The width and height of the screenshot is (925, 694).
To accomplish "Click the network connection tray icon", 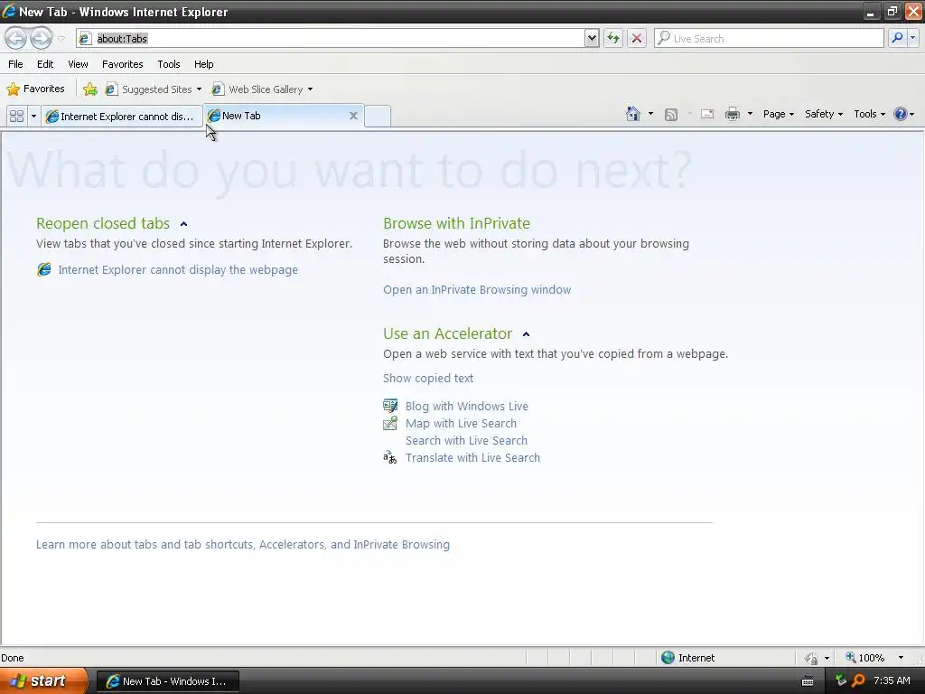I will click(x=841, y=680).
